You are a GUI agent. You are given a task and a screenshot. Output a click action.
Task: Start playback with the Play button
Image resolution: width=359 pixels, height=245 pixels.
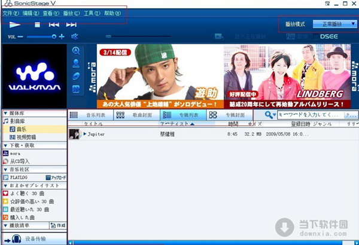(15, 24)
